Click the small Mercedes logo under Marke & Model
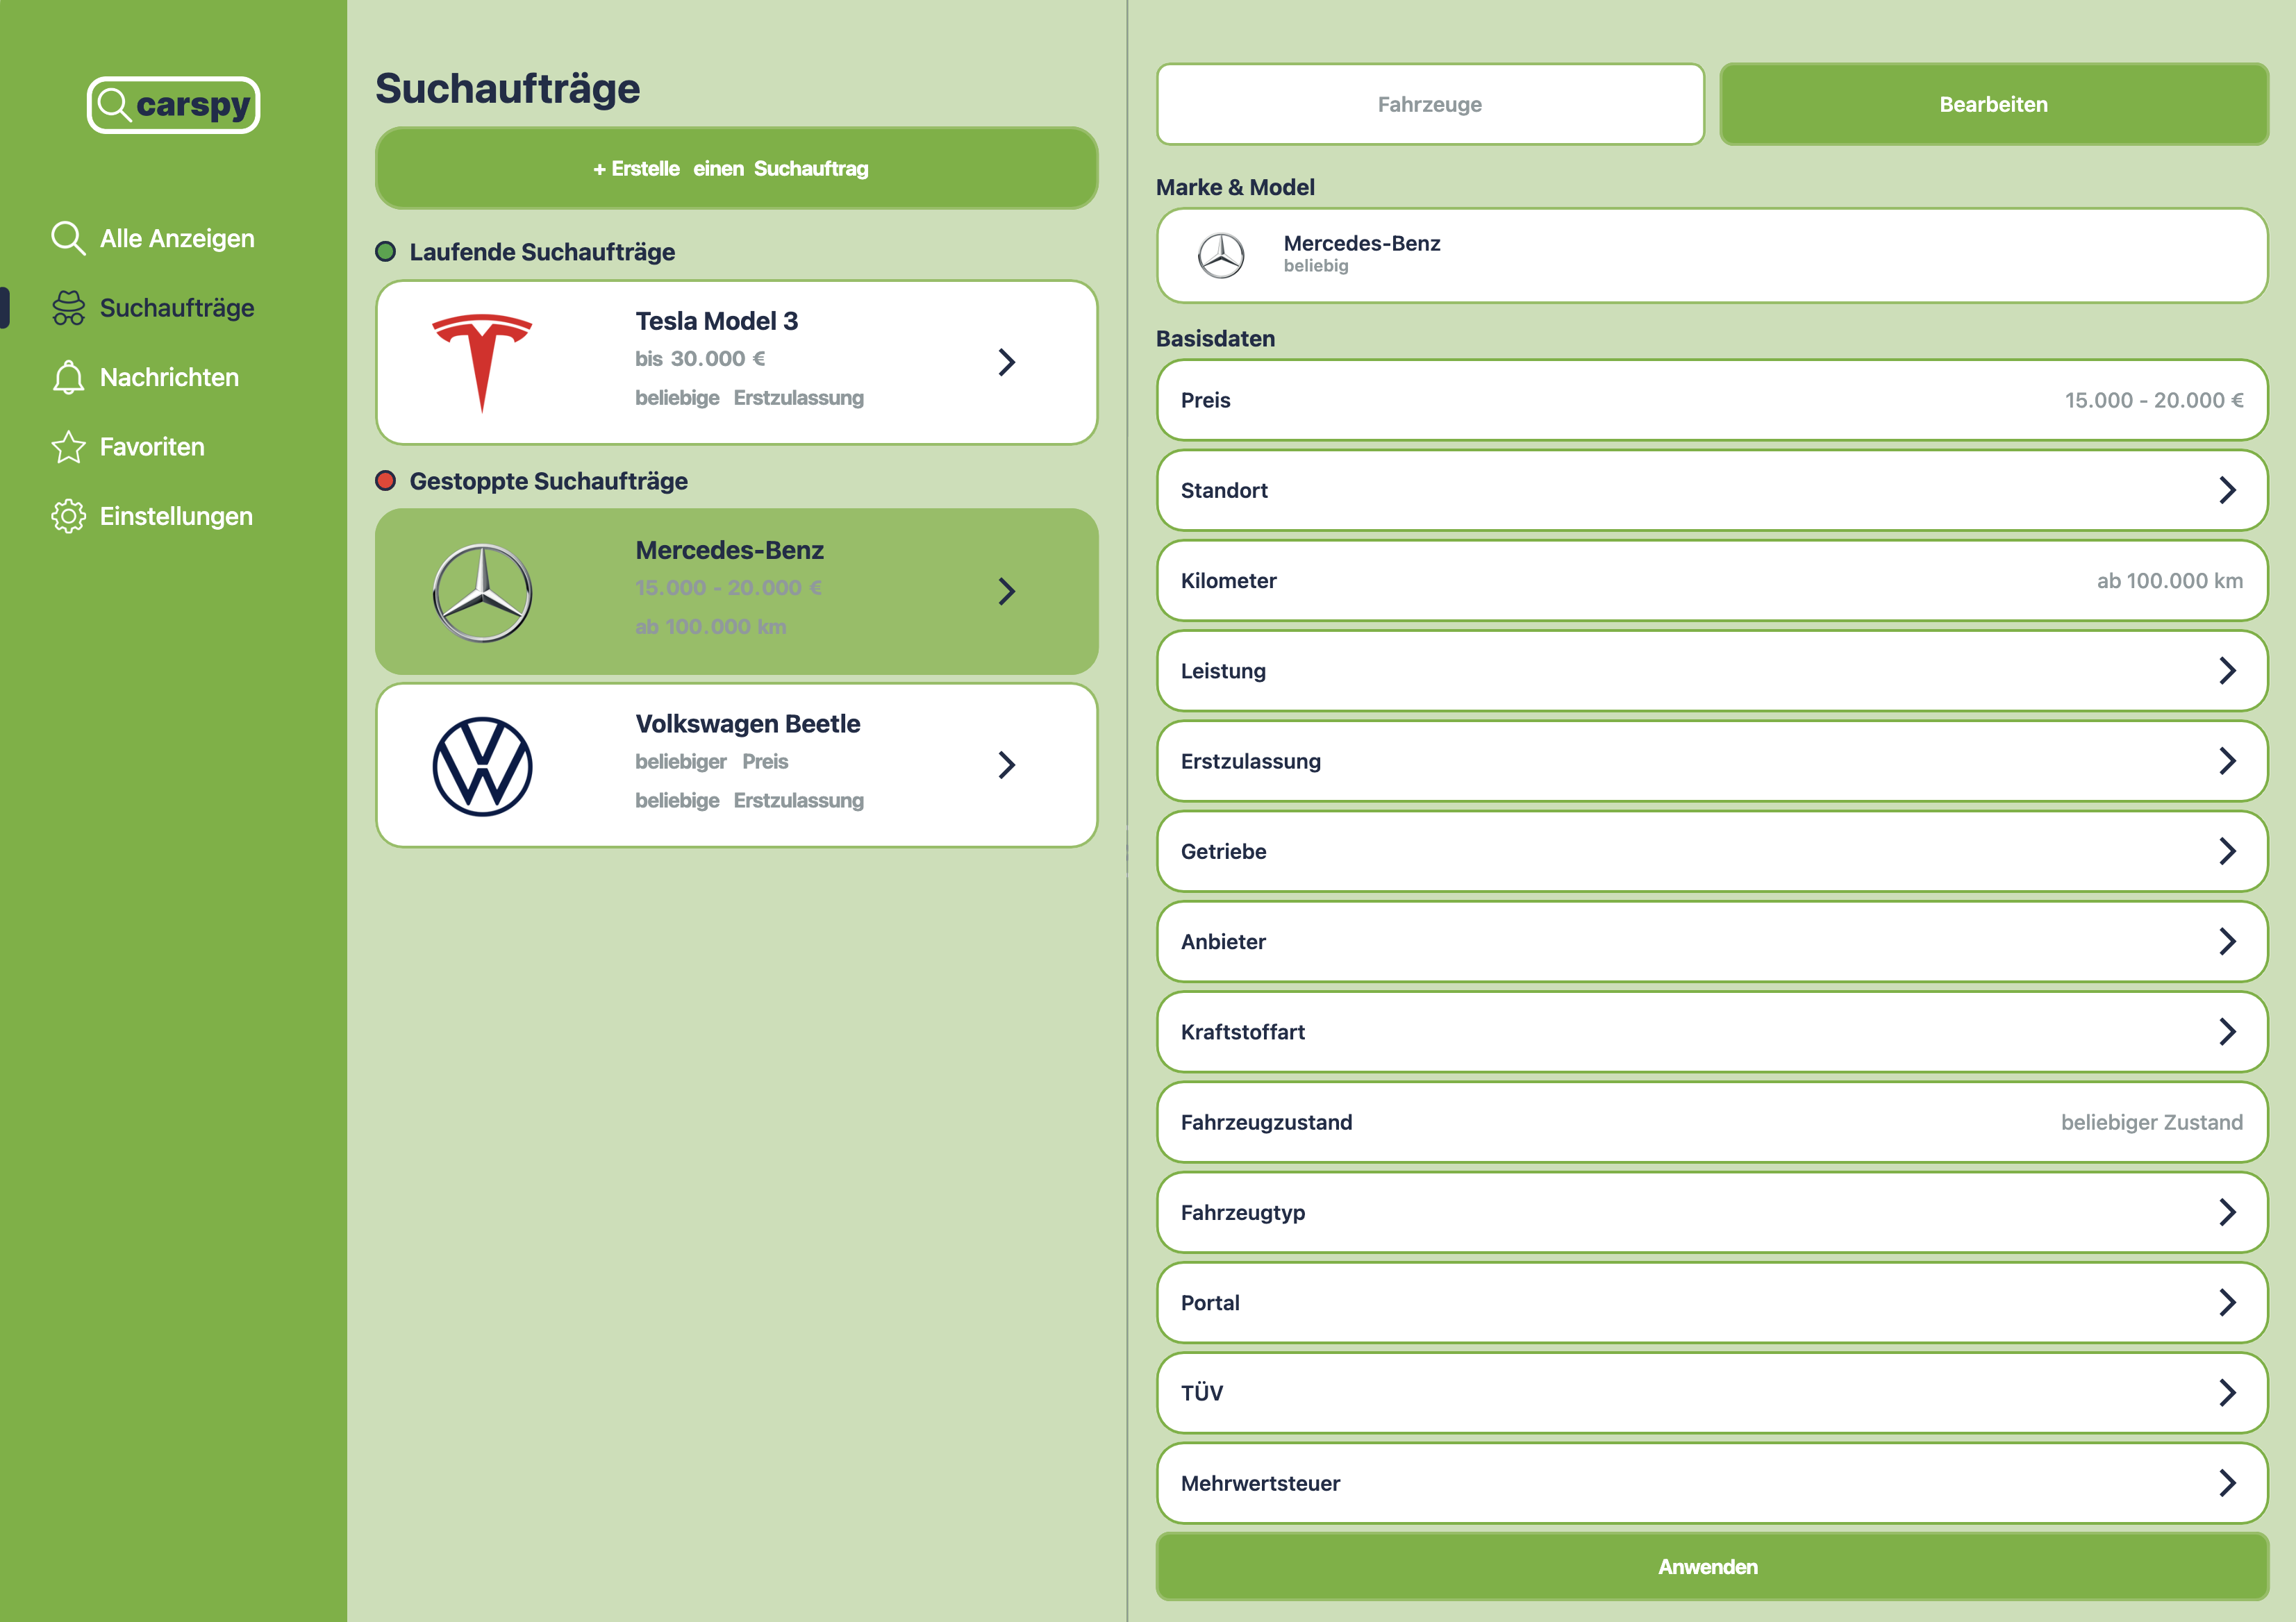Screen dimensions: 2296x1622 click(x=1221, y=256)
